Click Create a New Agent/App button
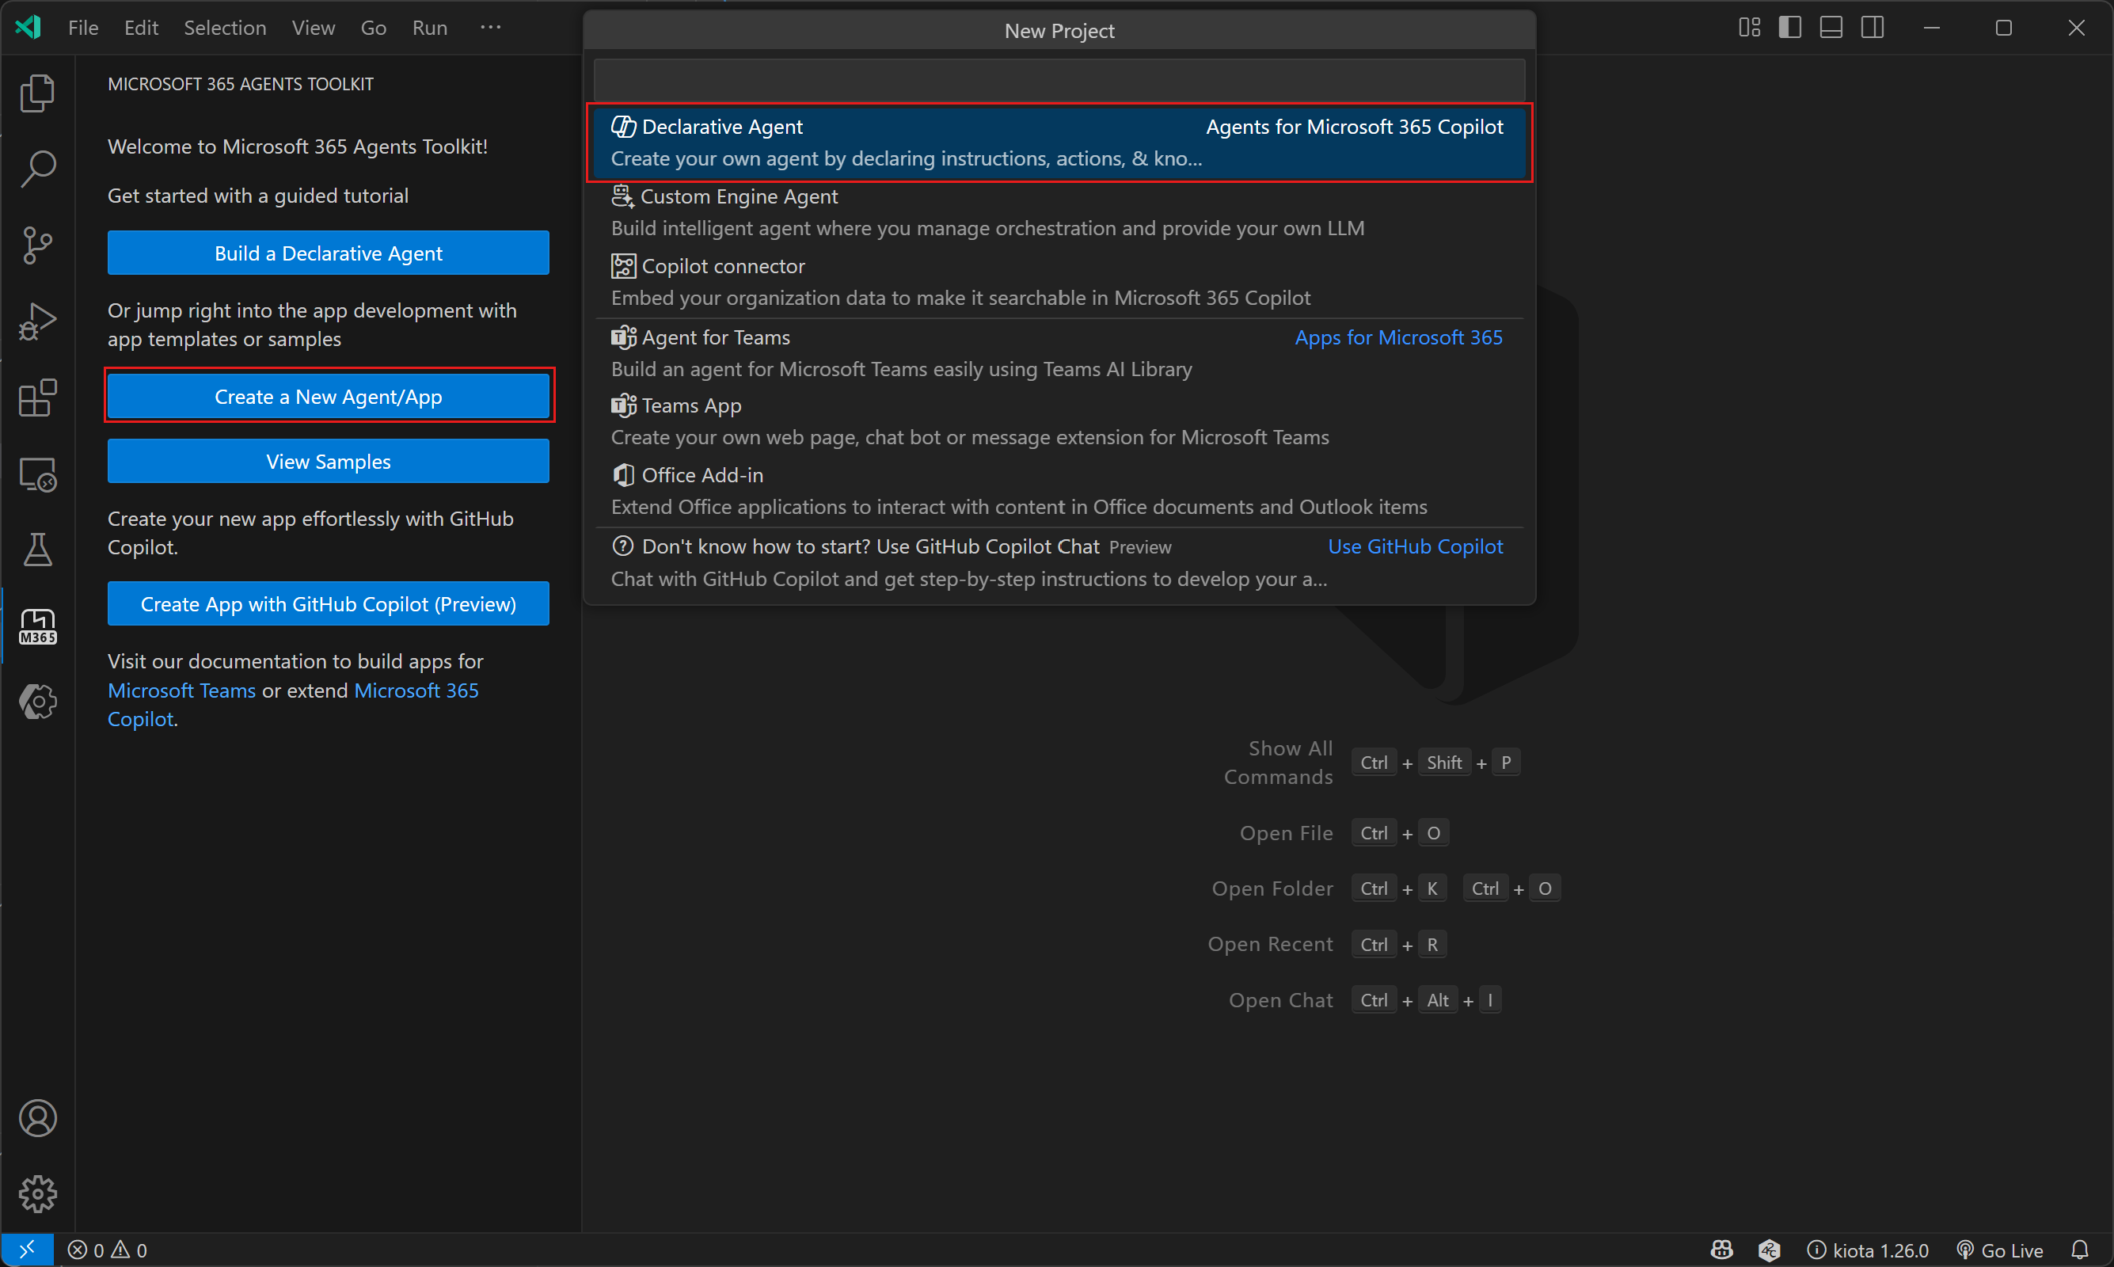The height and width of the screenshot is (1267, 2114). pos(328,396)
